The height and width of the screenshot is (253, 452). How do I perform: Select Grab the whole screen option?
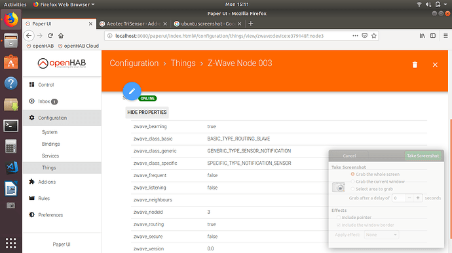pyautogui.click(x=352, y=174)
